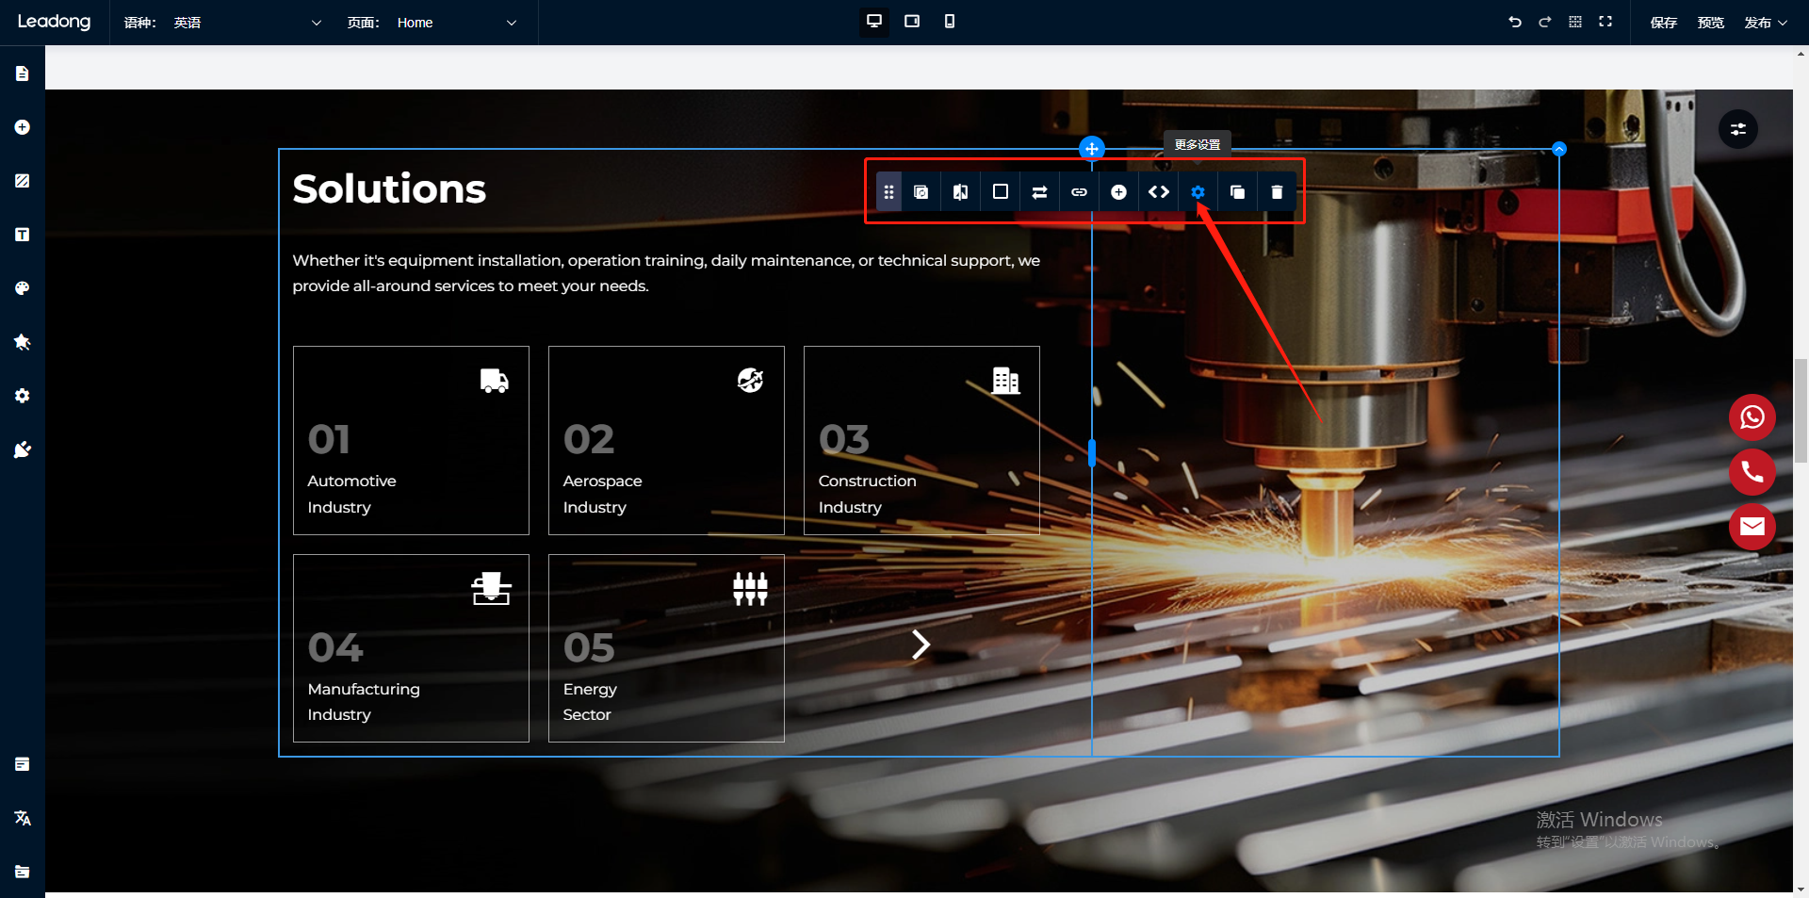Toggle the grid guides display
This screenshot has width=1809, height=898.
[1575, 22]
